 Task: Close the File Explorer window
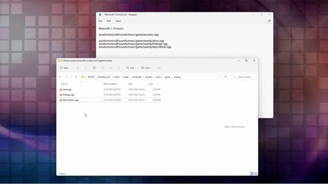[254, 60]
